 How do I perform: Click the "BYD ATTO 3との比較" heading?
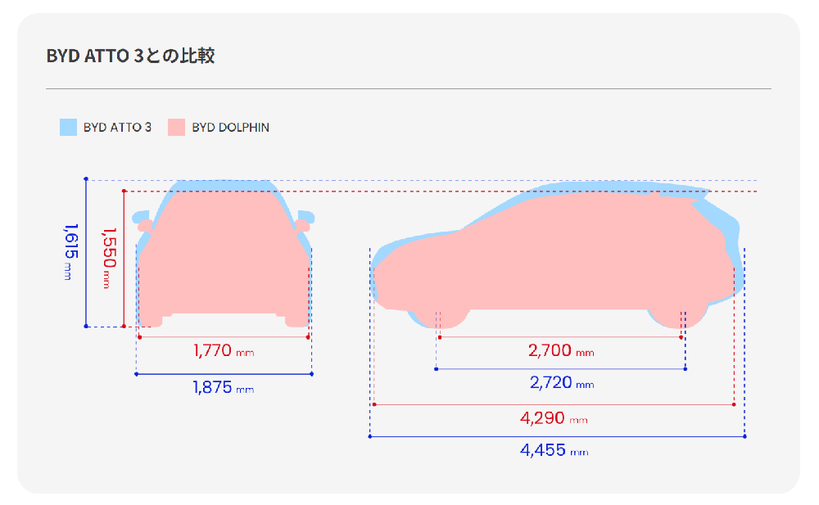[131, 56]
